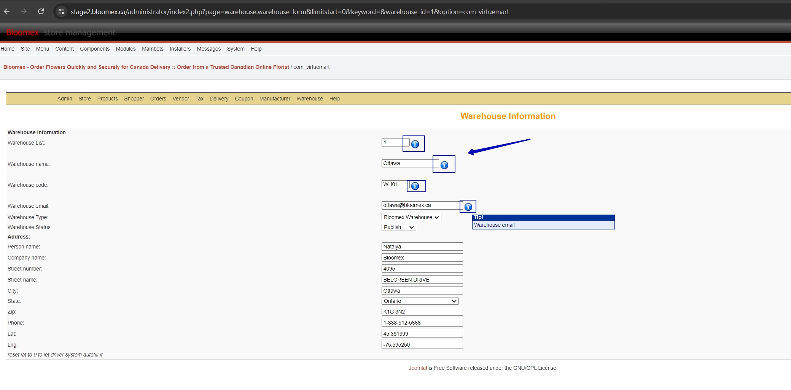Click the info icon beside Warehouse name

(444, 165)
